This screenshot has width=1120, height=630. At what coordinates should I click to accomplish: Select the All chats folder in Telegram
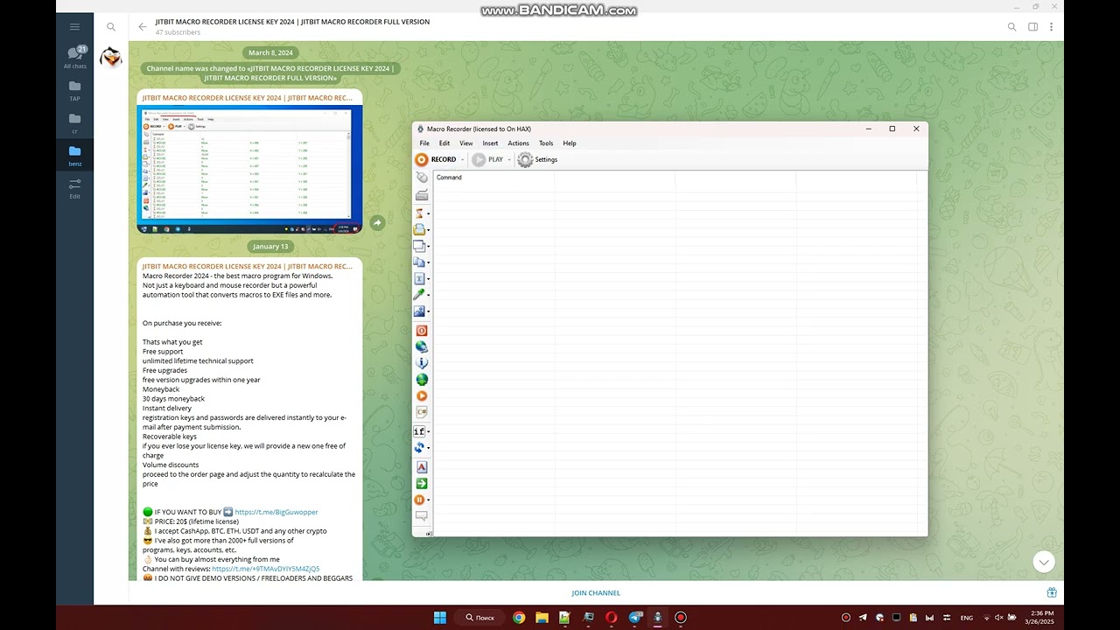[75, 58]
